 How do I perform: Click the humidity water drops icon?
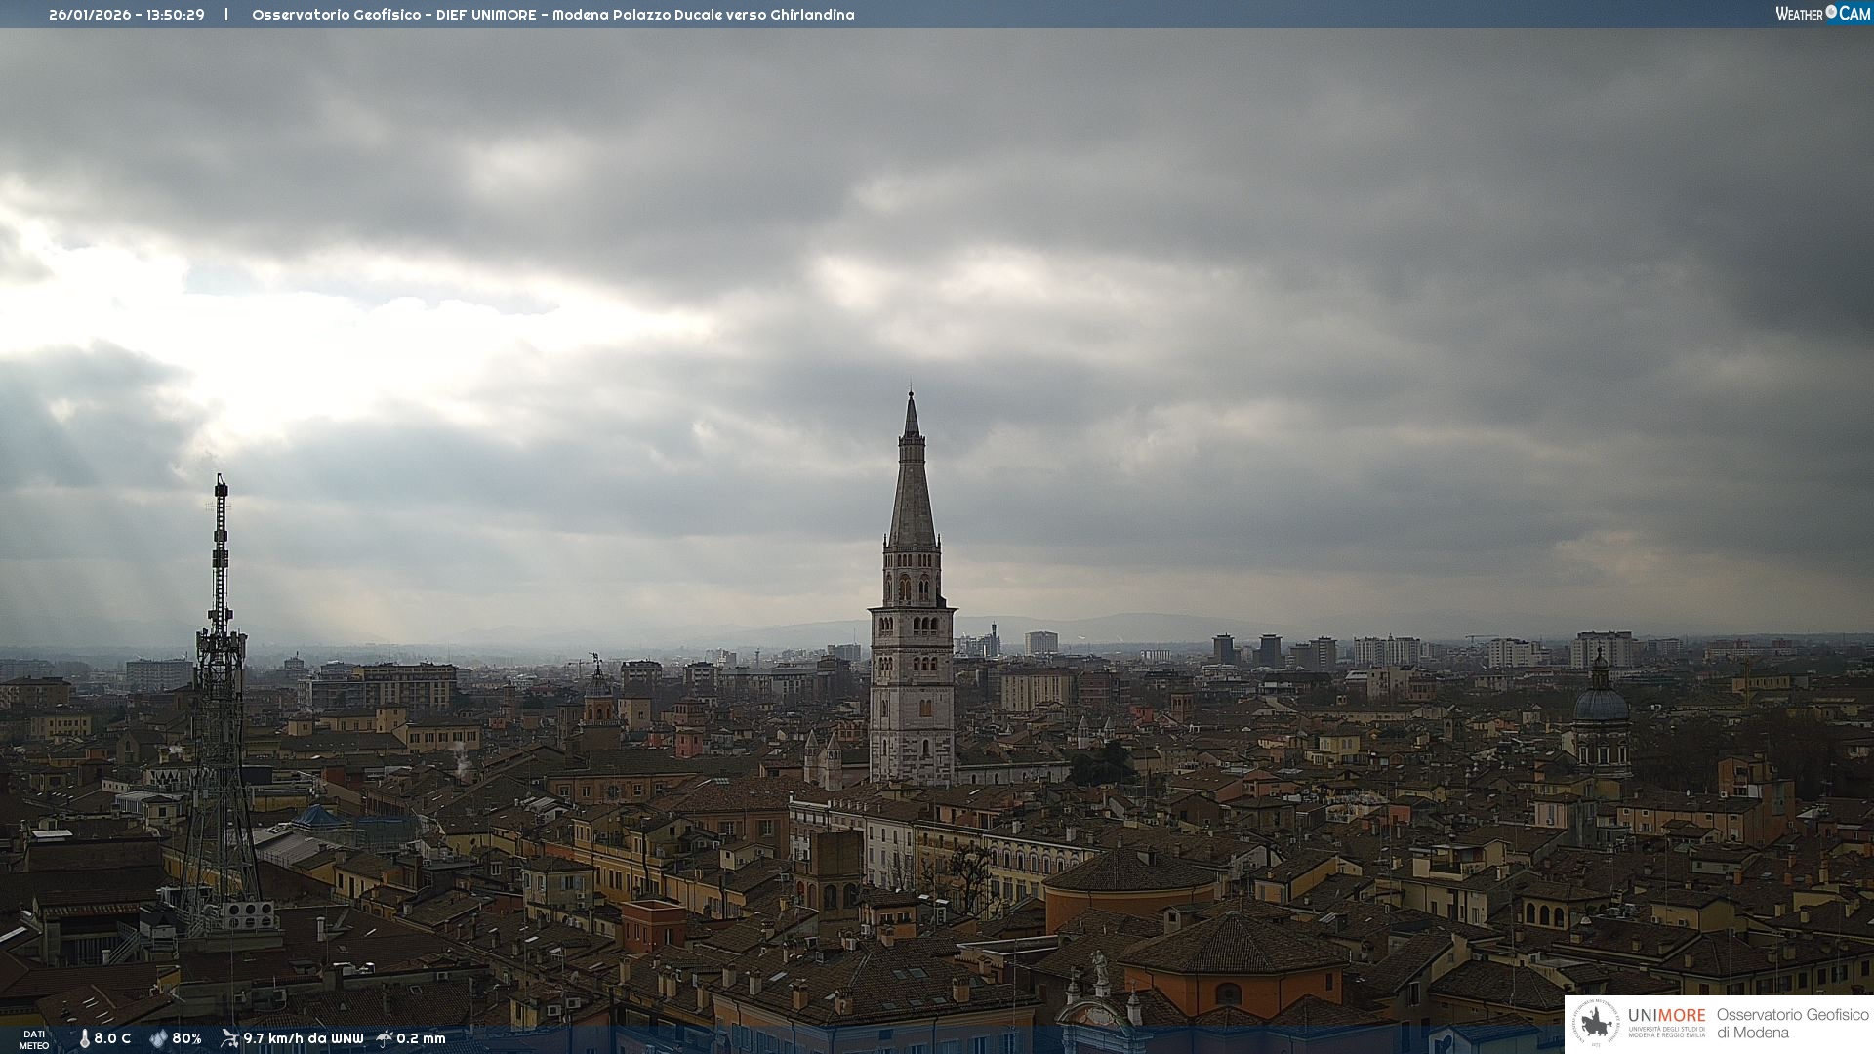(158, 1038)
